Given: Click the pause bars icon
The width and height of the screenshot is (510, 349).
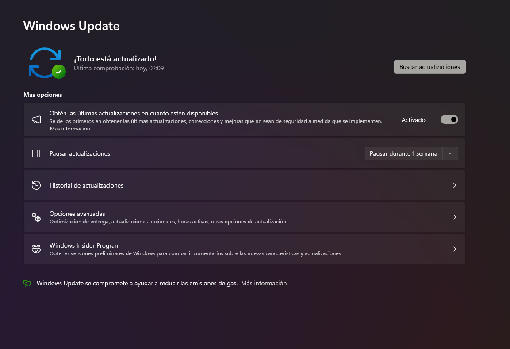Looking at the screenshot, I should pos(36,153).
